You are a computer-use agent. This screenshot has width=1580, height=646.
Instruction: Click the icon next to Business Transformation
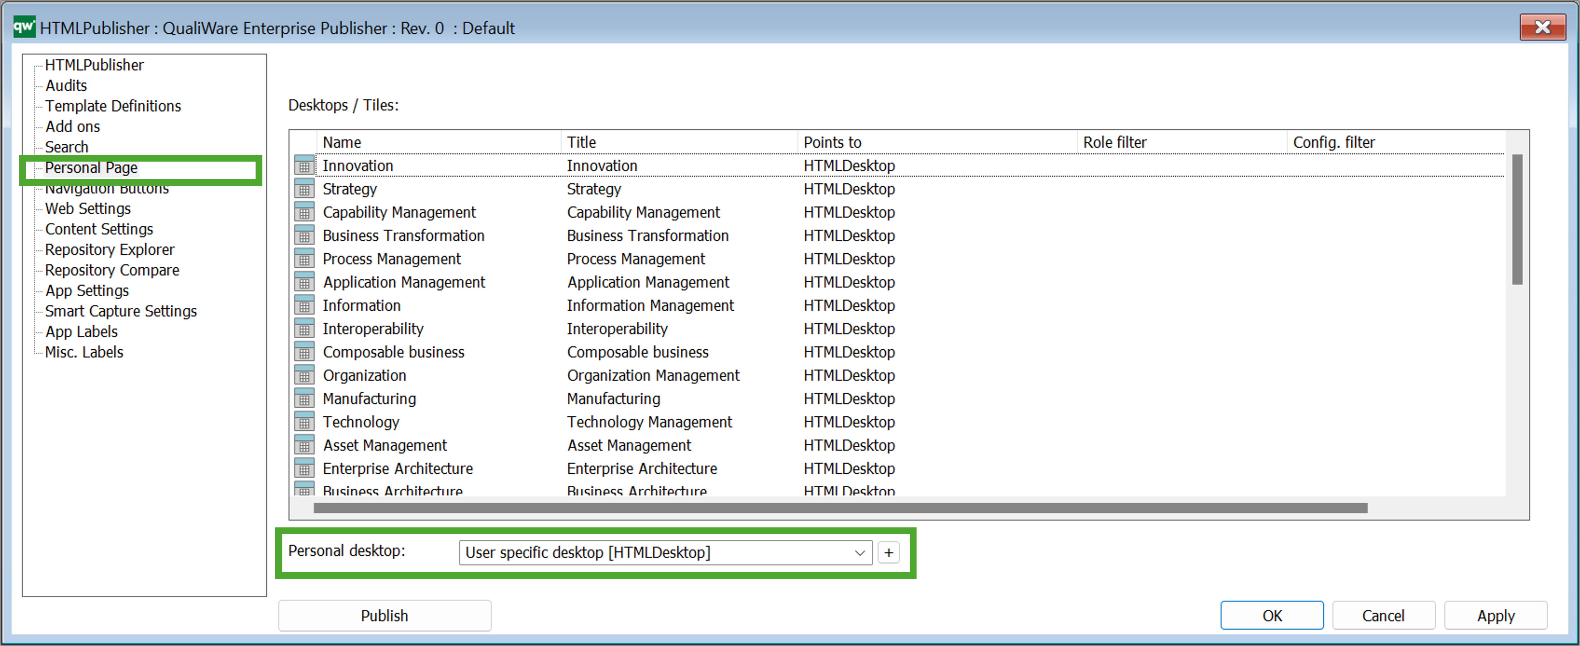304,235
